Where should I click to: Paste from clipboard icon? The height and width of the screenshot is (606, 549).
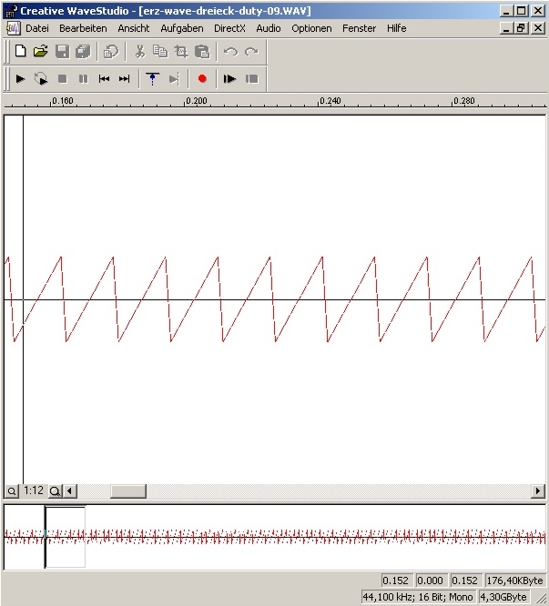202,51
